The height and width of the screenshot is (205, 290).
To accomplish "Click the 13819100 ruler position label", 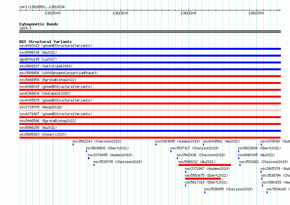I will (120, 13).
